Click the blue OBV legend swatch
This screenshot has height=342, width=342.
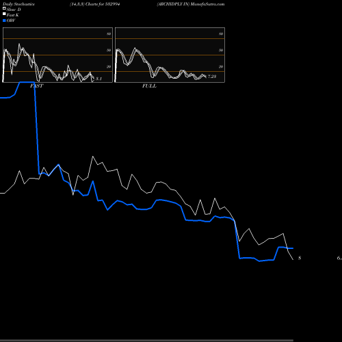click(x=4, y=21)
